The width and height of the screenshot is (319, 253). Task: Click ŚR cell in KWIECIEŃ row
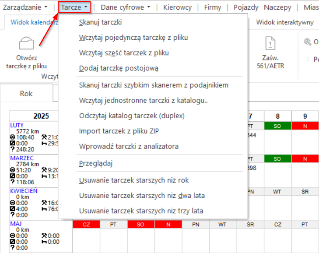pyautogui.click(x=305, y=192)
